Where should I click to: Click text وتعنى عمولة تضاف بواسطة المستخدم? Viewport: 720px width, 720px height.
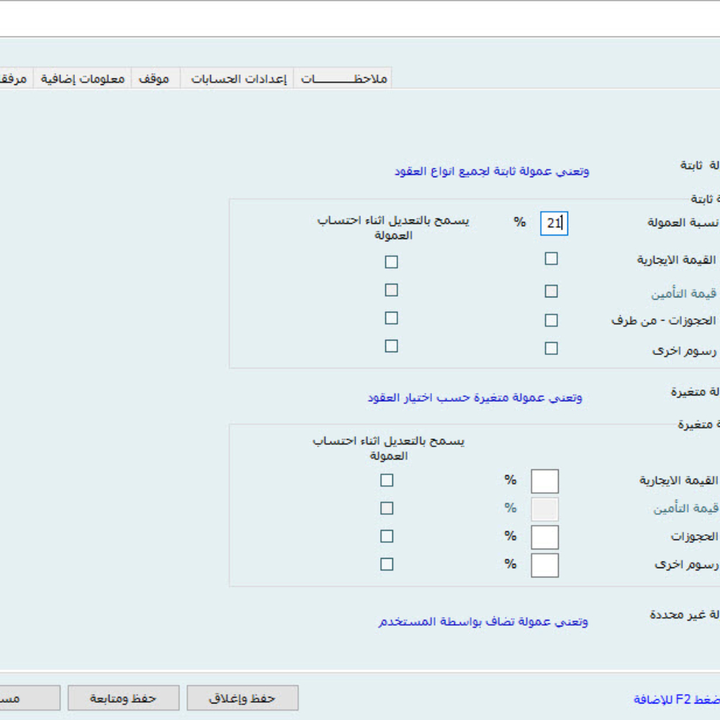(483, 621)
